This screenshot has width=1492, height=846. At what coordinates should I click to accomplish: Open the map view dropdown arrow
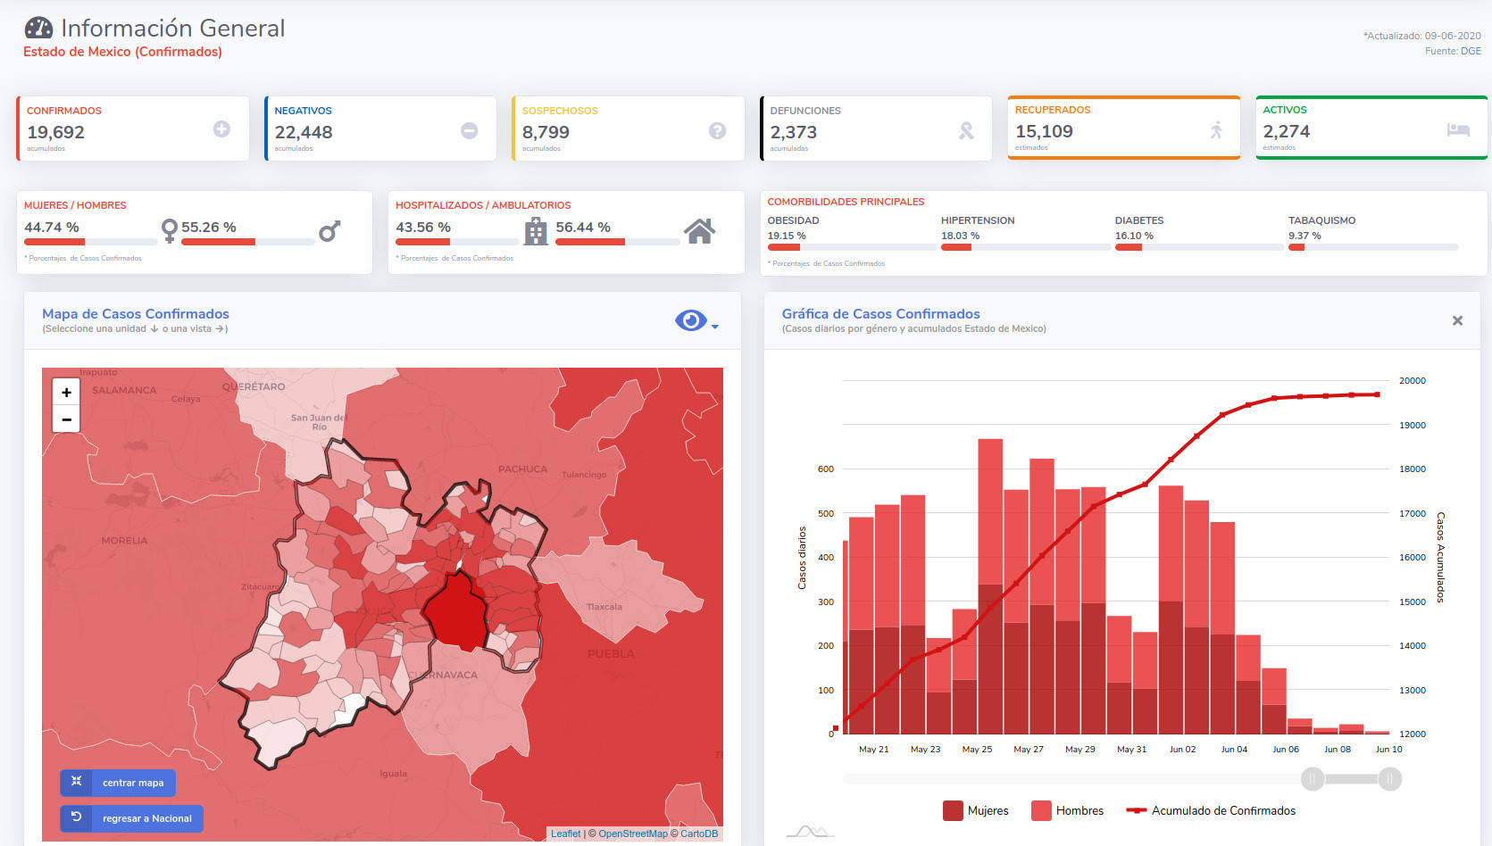[715, 327]
